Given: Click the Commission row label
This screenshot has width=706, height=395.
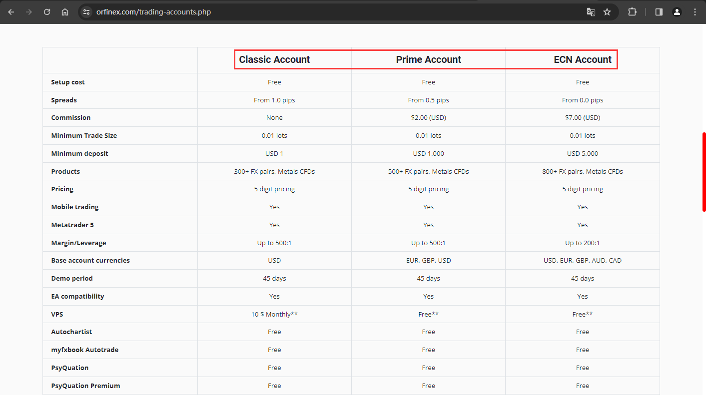Looking at the screenshot, I should click(71, 118).
